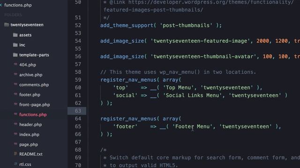300x168 pixels.
Task: Collapse the twentyseventeen folder
Action: 27,25
